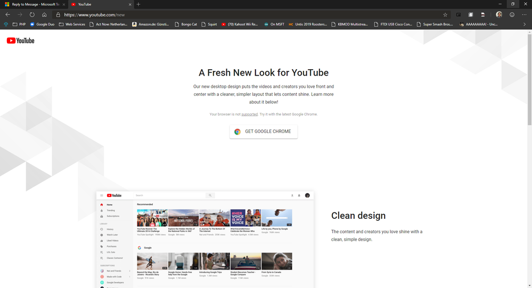Click the preview image search box
The width and height of the screenshot is (532, 288).
[170, 195]
